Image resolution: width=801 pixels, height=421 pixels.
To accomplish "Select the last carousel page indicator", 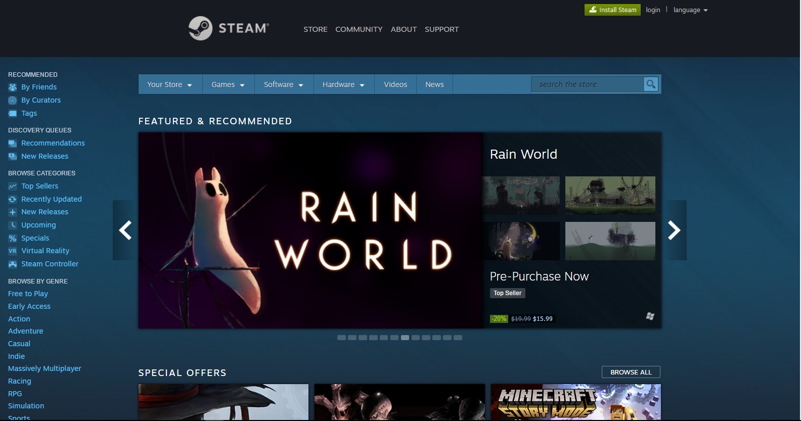I will 458,338.
